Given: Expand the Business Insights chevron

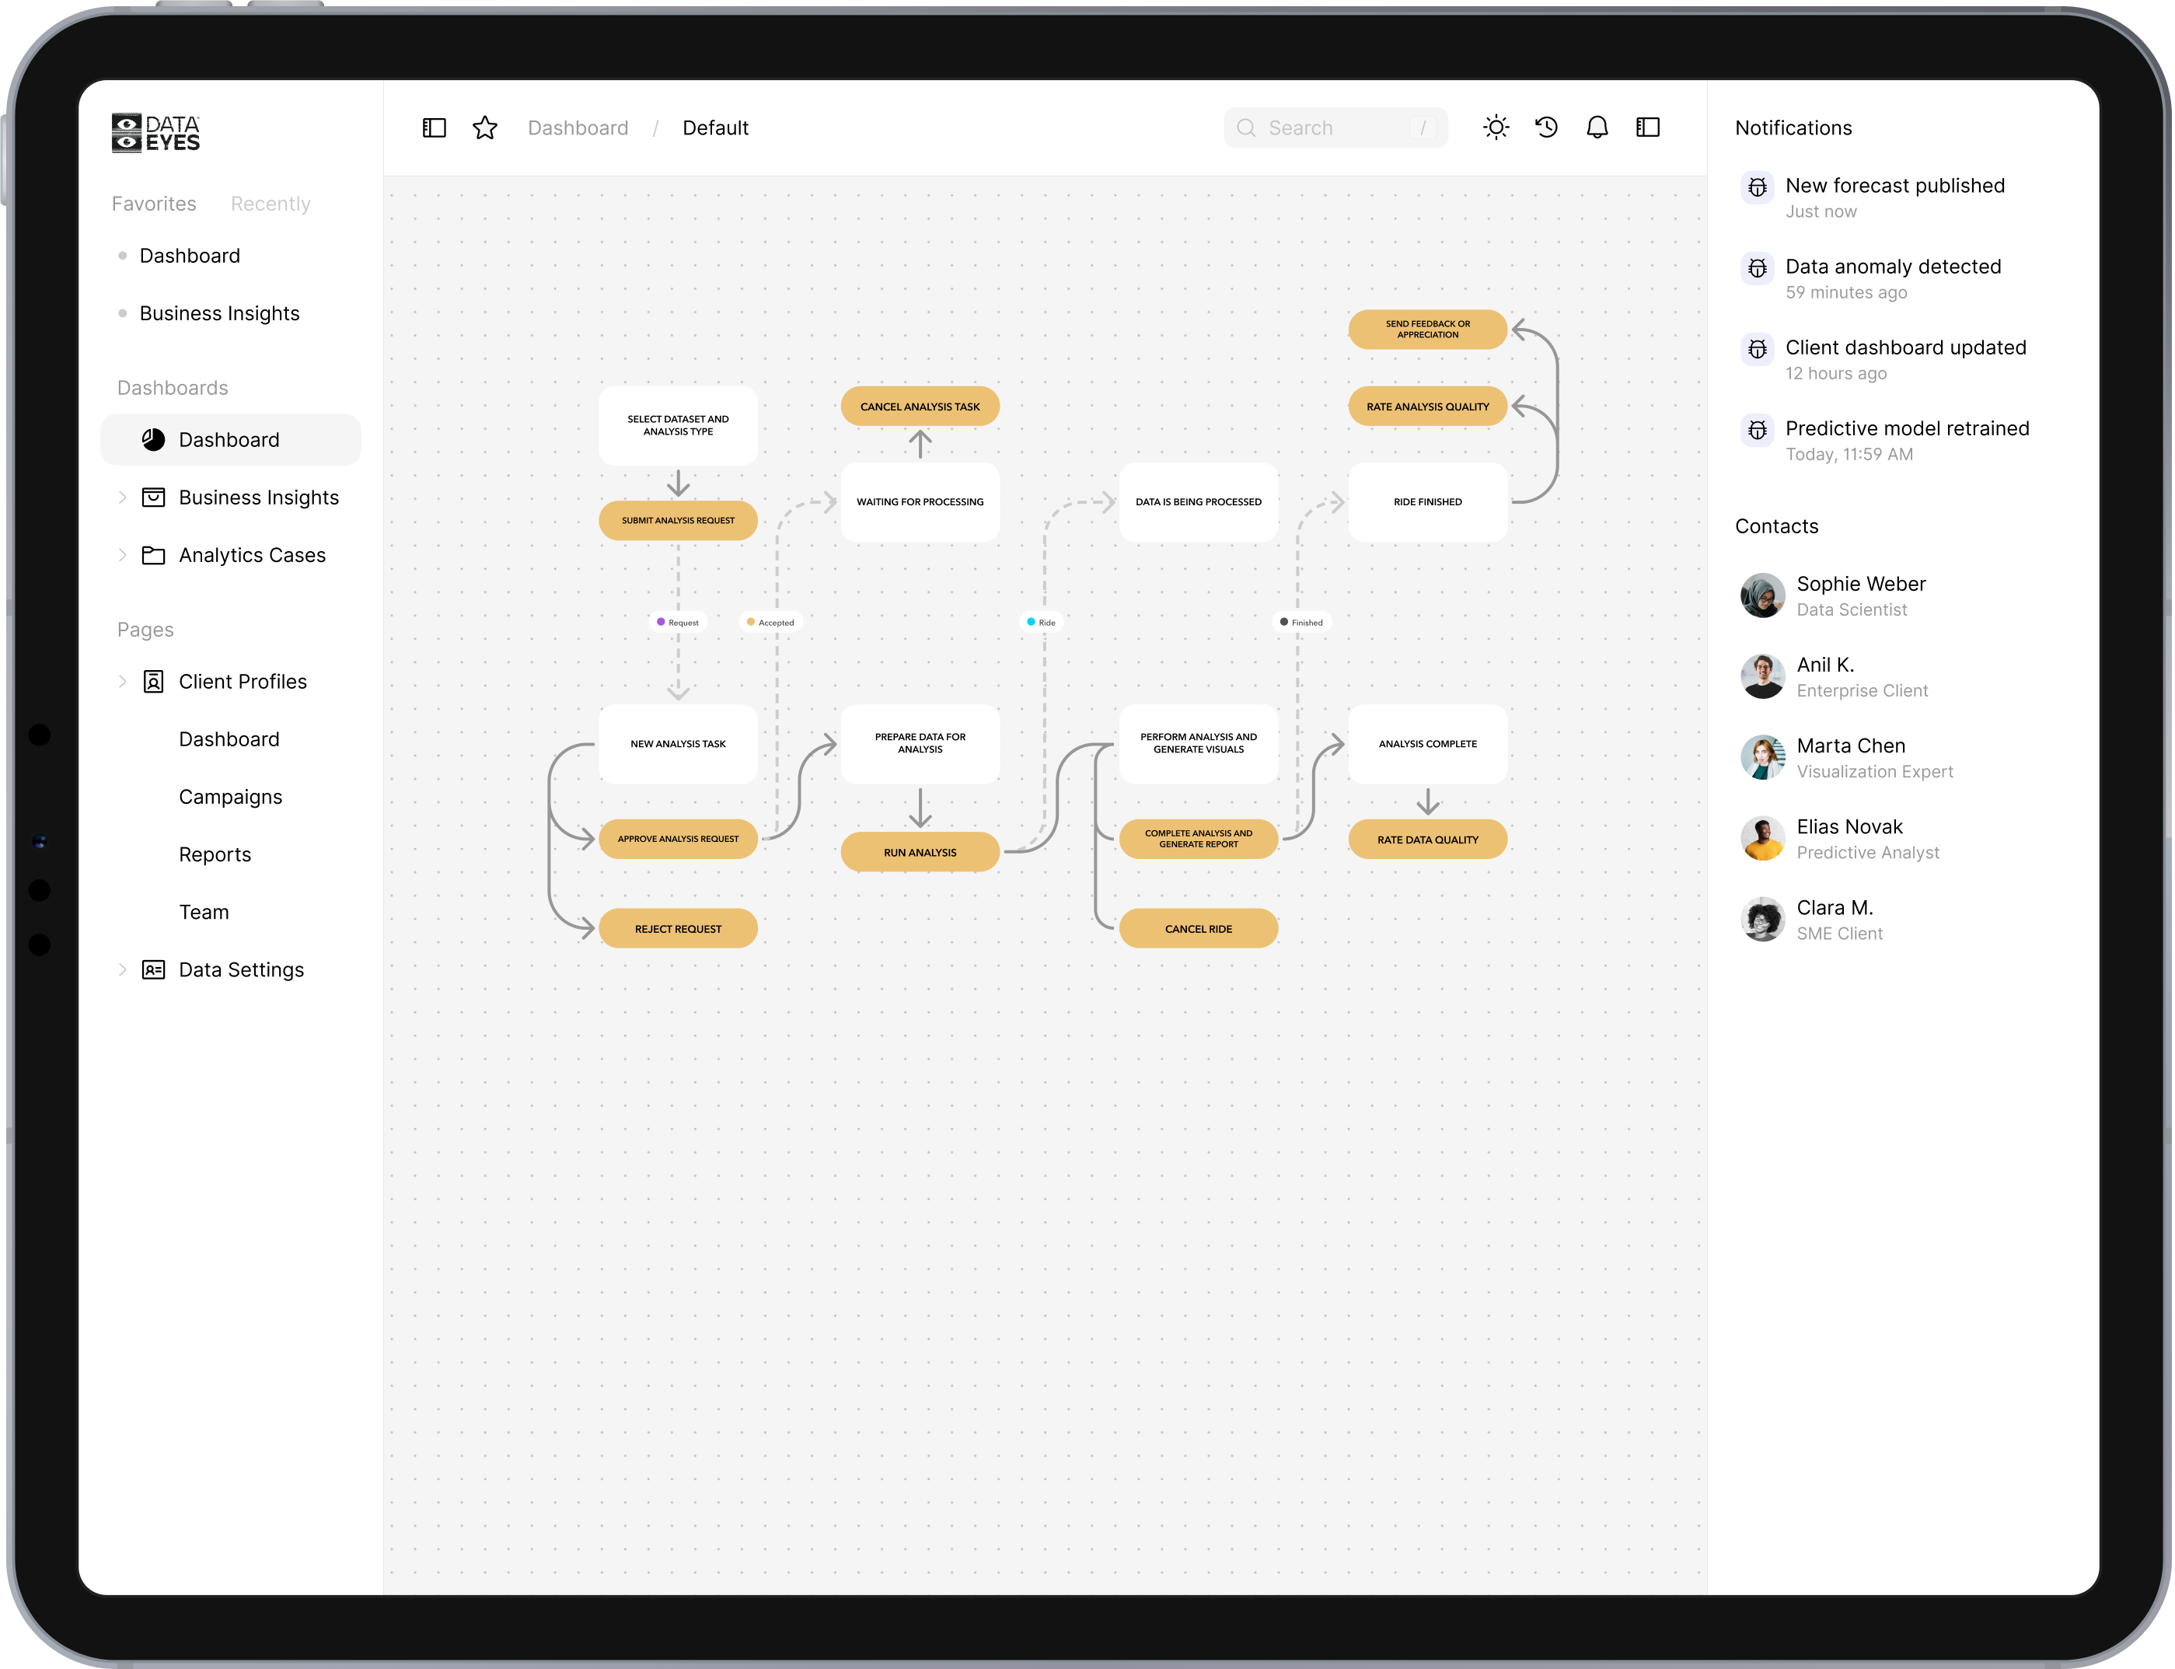Looking at the screenshot, I should point(122,498).
